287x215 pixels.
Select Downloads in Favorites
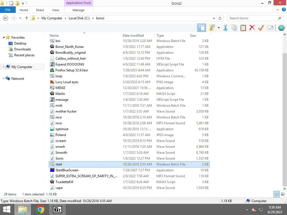click(x=22, y=49)
